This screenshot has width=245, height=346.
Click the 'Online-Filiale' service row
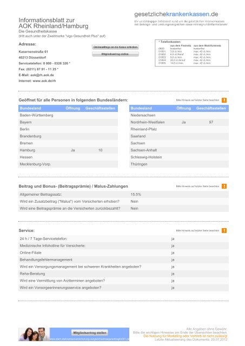click(x=123, y=252)
